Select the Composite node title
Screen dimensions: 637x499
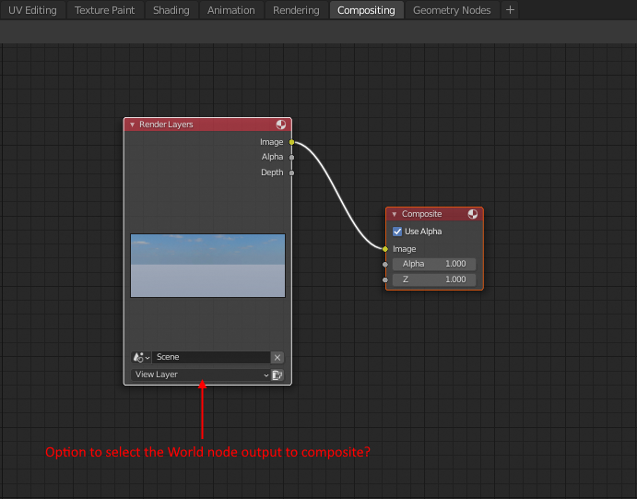pos(421,214)
